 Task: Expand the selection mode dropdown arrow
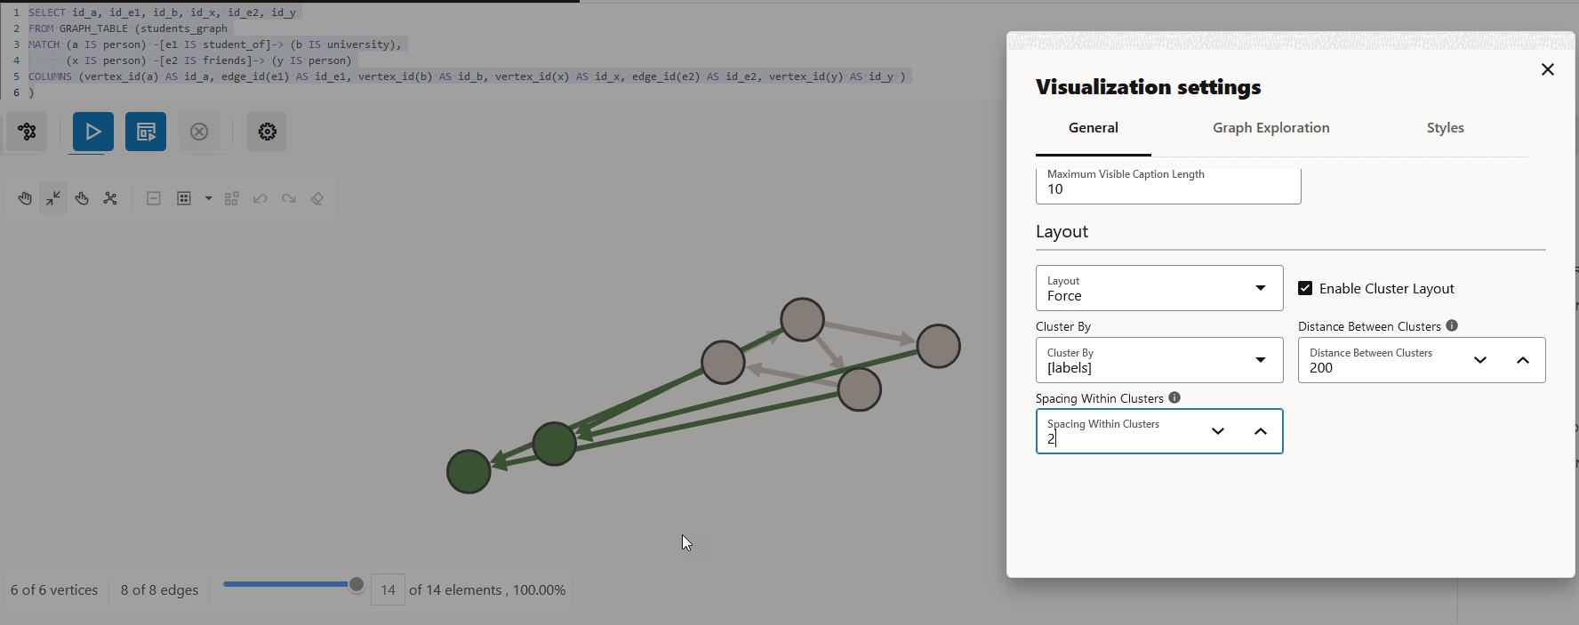click(x=209, y=198)
